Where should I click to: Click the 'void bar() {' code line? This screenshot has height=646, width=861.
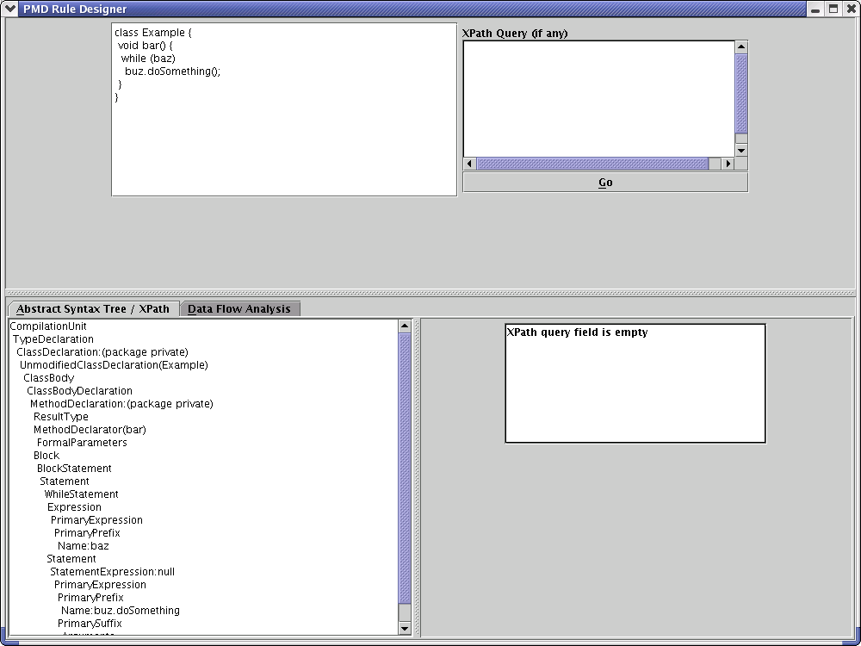(x=146, y=46)
